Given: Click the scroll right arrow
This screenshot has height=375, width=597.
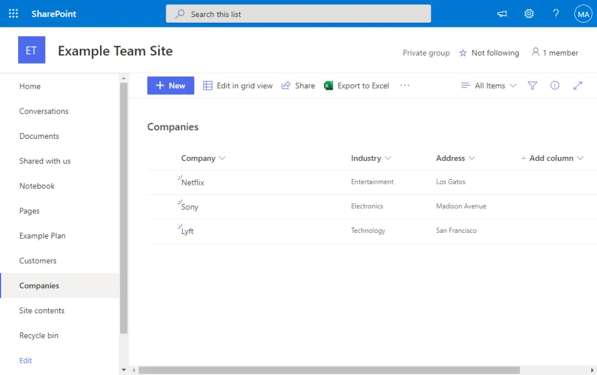Looking at the screenshot, I should tap(592, 370).
